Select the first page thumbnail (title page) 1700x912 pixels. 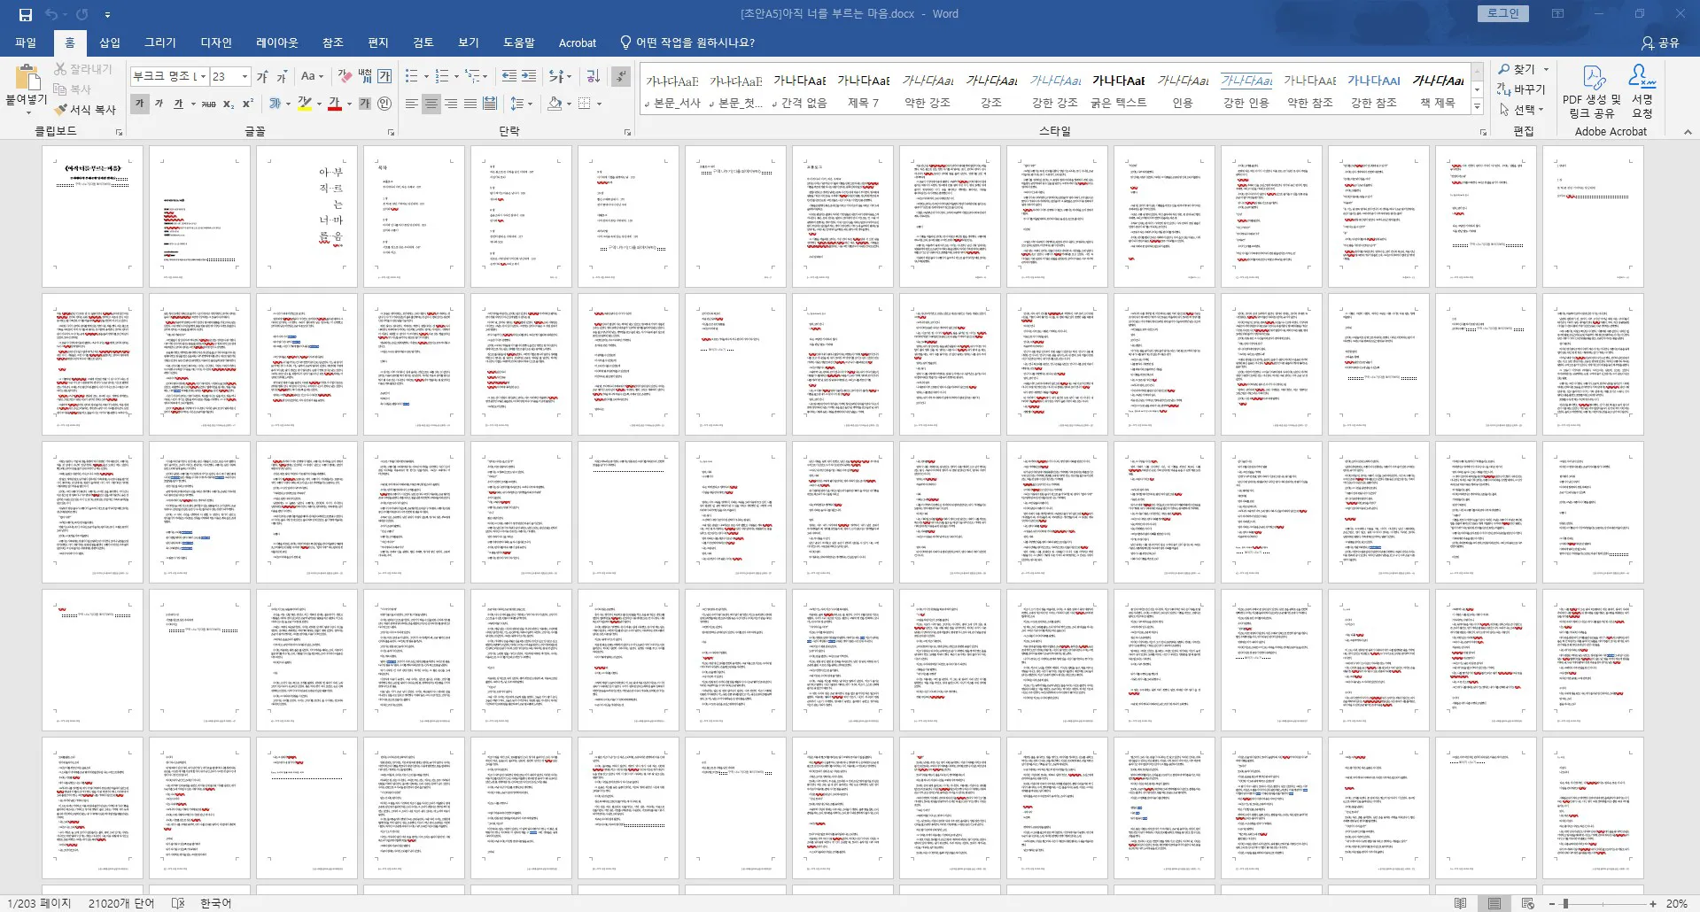pos(92,216)
